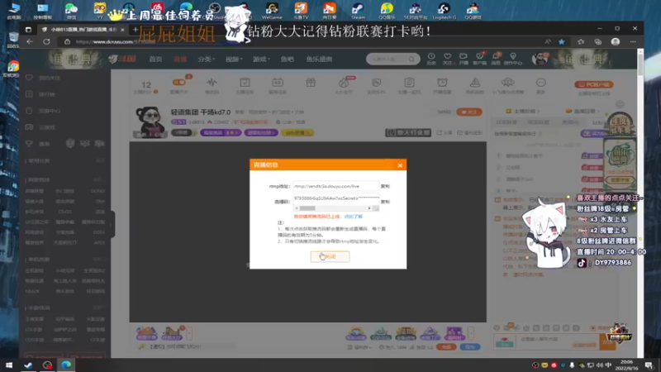Expand the 视频 dropdown in navbar
The image size is (661, 372).
234,59
